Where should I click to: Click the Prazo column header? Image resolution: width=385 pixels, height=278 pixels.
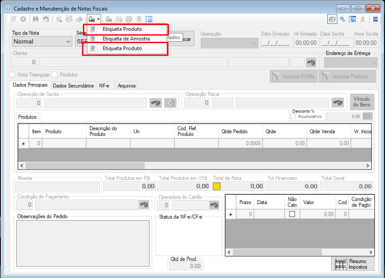pyautogui.click(x=245, y=202)
